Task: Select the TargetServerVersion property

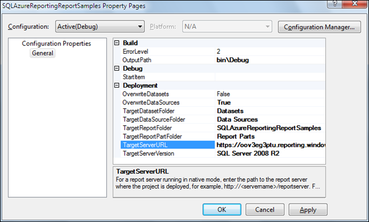Action: tap(168, 153)
